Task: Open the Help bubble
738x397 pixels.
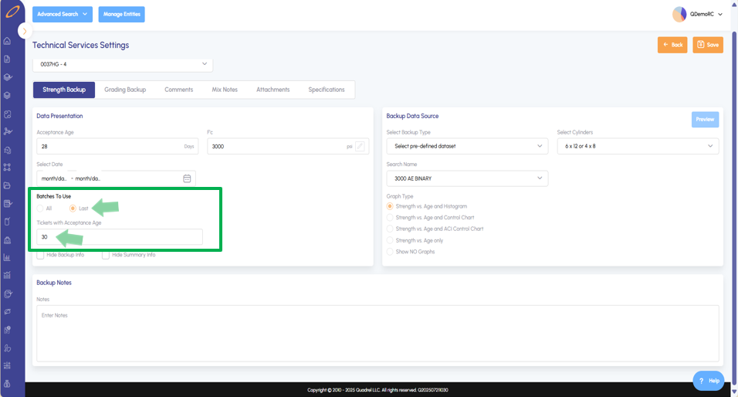Action: coord(709,381)
